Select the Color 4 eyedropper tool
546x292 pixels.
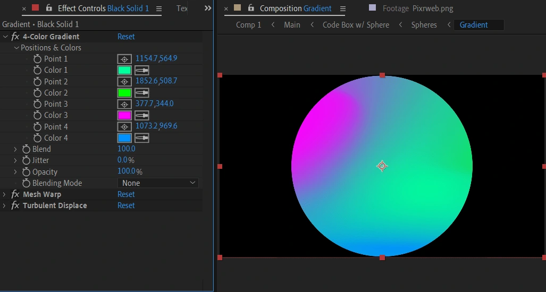141,138
